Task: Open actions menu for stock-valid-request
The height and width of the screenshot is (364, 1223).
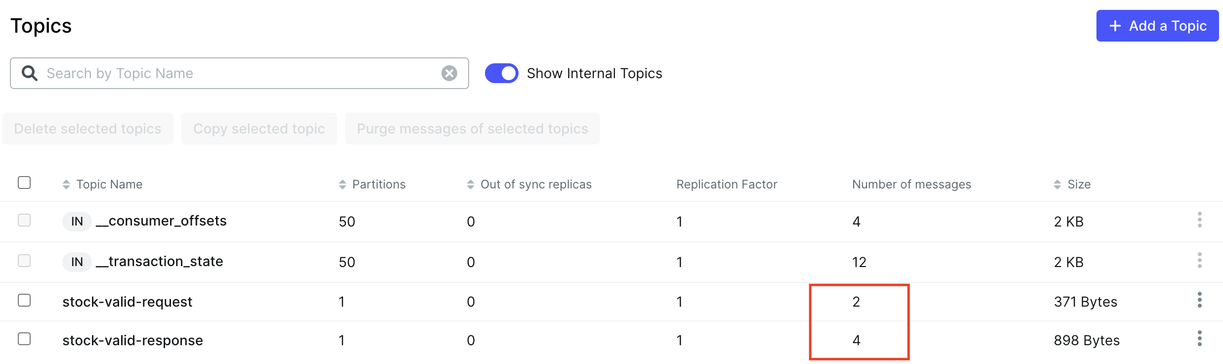Action: coord(1199,300)
